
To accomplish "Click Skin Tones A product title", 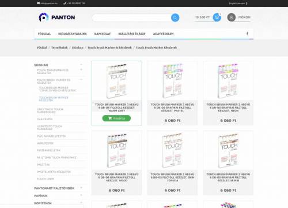I will (x=172, y=177).
